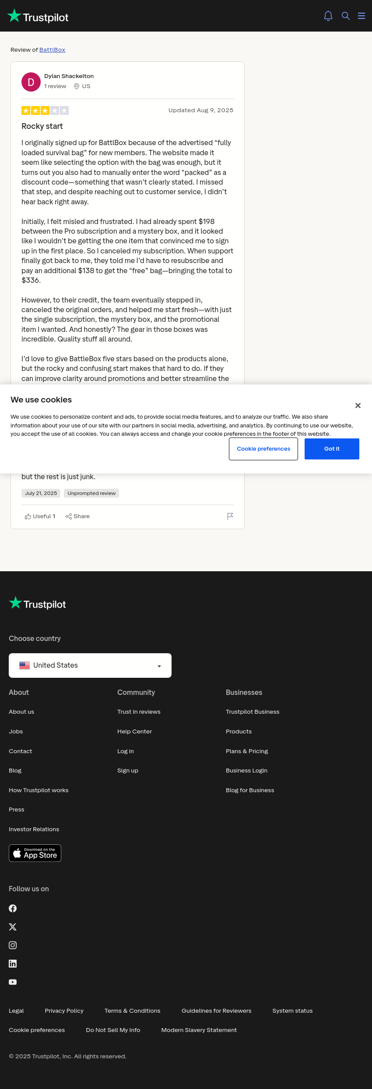Open the Press footer link
Viewport: 372px width, 1089px height.
click(x=17, y=810)
